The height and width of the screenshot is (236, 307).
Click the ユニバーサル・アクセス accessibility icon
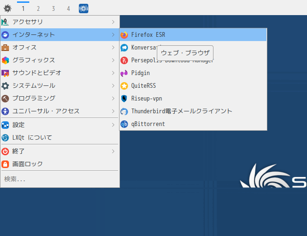pos(5,111)
